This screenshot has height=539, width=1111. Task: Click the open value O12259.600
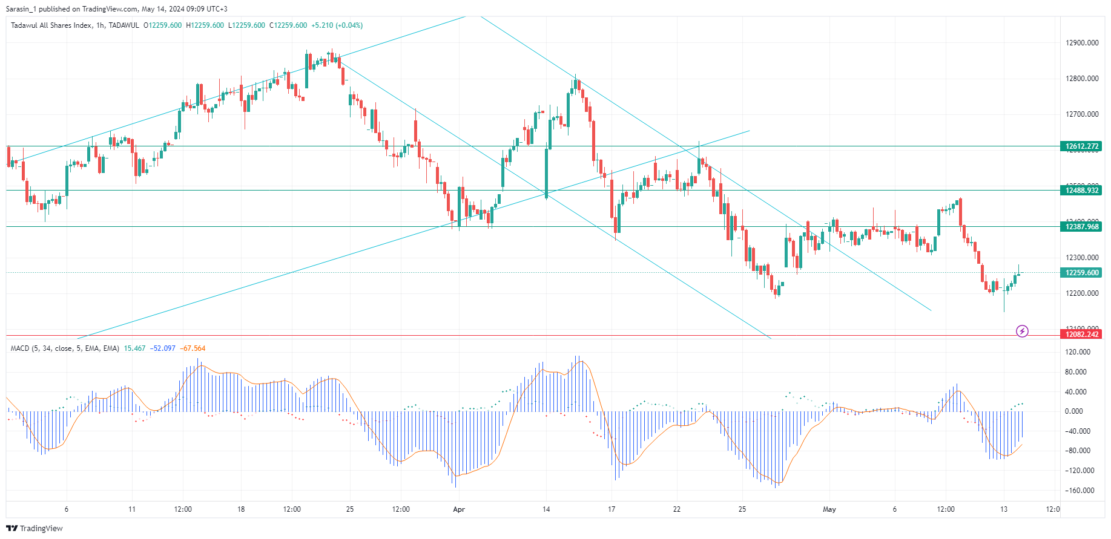162,25
